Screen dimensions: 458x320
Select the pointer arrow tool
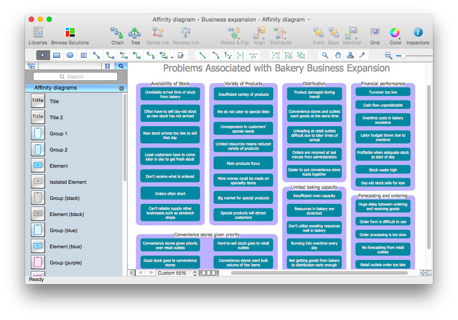(43, 55)
